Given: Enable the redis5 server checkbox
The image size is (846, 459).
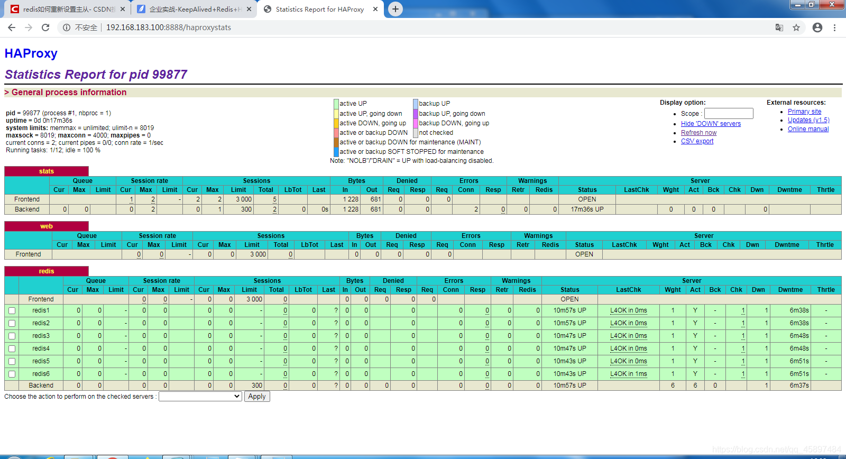Looking at the screenshot, I should point(12,362).
